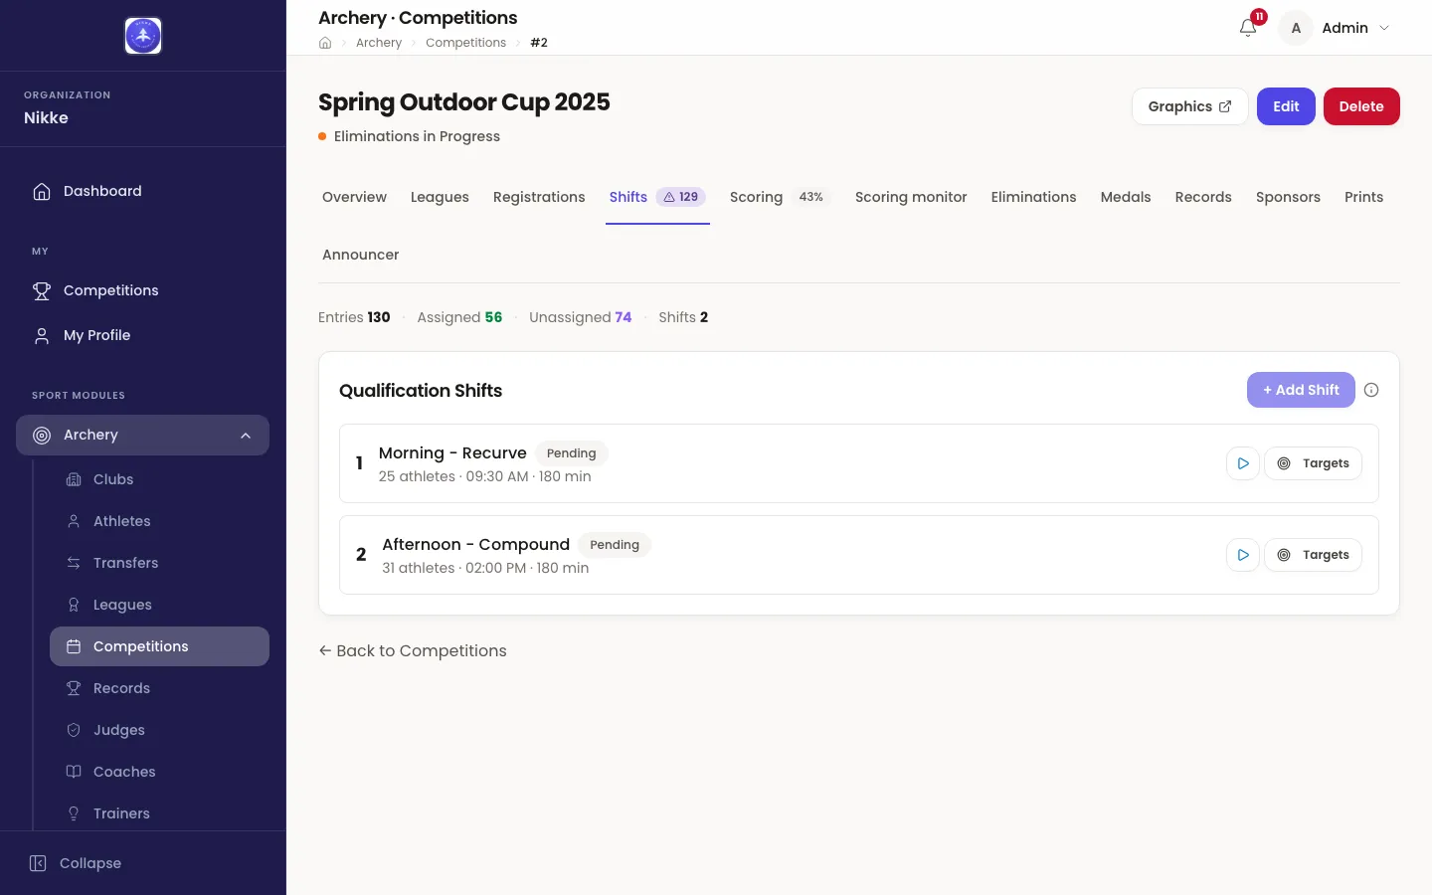Open Targets for Afternoon - Compound shift
1432x895 pixels.
1313,555
